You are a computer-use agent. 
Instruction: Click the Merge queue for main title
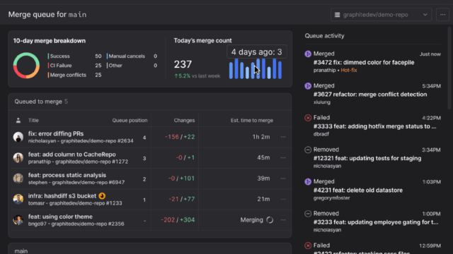pos(47,14)
